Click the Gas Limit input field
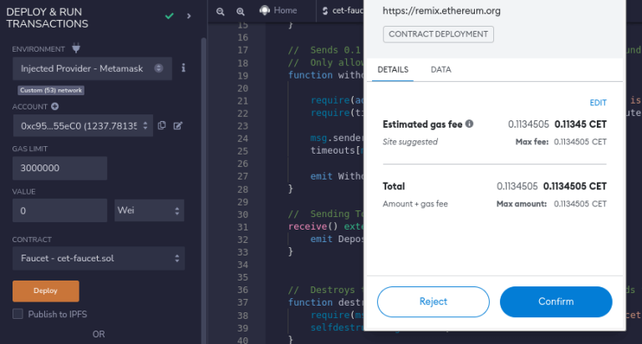 59,168
